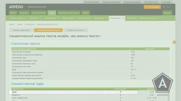This screenshot has width=181, height=101.
Task: Click the Адвего breadcrumb link
Action: point(12,24)
